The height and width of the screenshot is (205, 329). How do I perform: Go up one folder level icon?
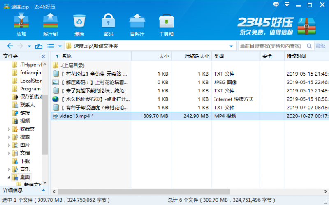(39, 46)
